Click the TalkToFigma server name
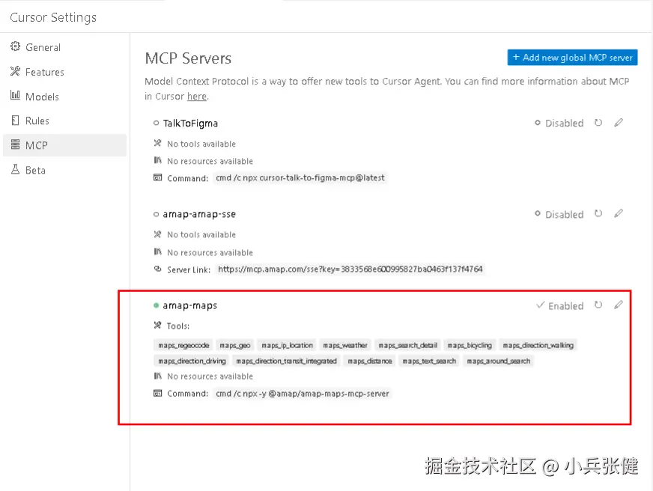 click(x=190, y=123)
